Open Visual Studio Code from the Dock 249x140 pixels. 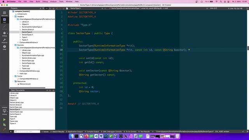(x=96, y=136)
